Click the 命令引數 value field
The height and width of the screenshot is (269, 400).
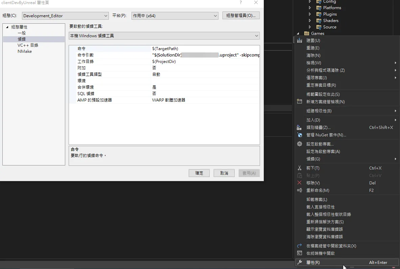205,55
